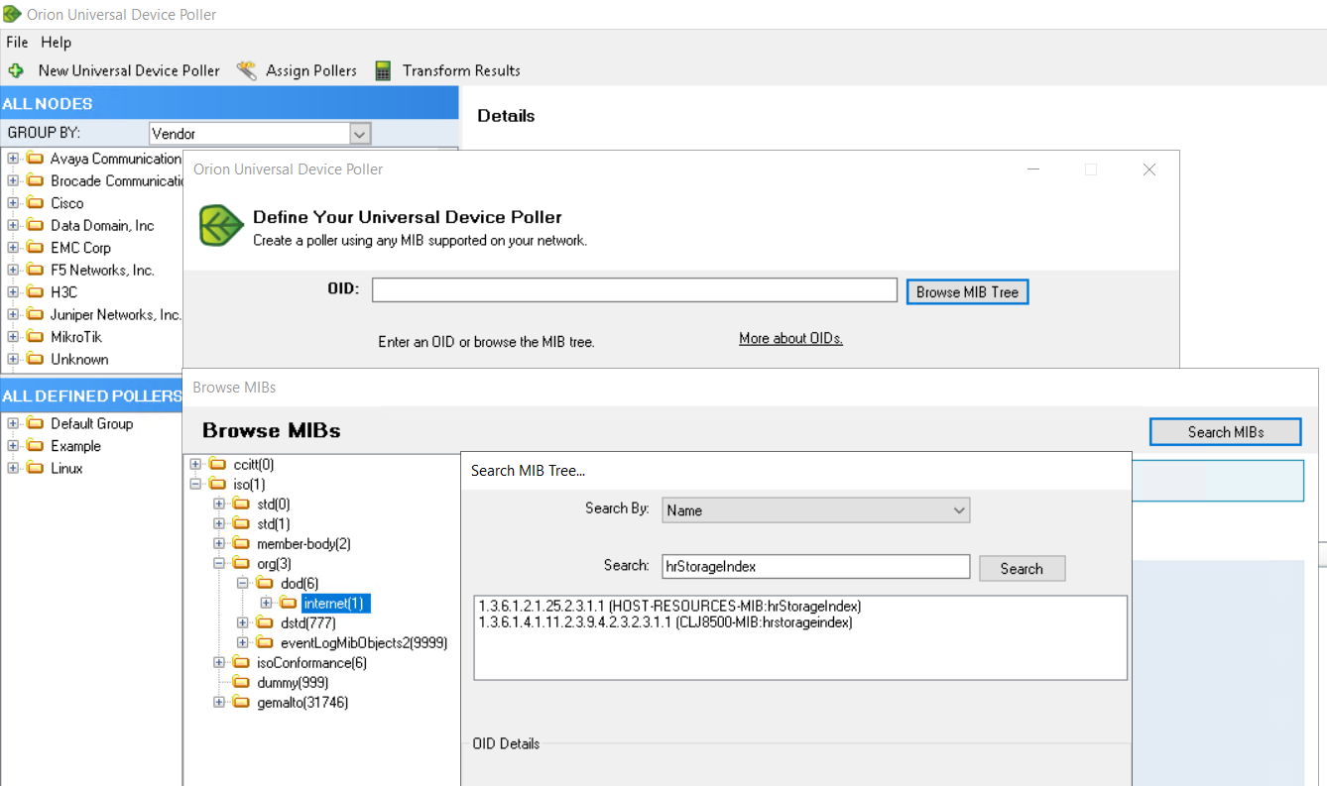Viewport: 1327px width, 786px height.
Task: Click inside the OID input field
Action: (634, 288)
